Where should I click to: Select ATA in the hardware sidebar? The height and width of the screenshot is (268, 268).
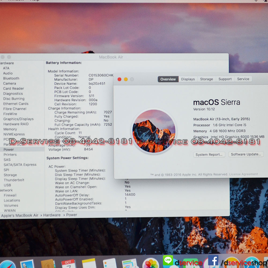[x=6, y=68]
